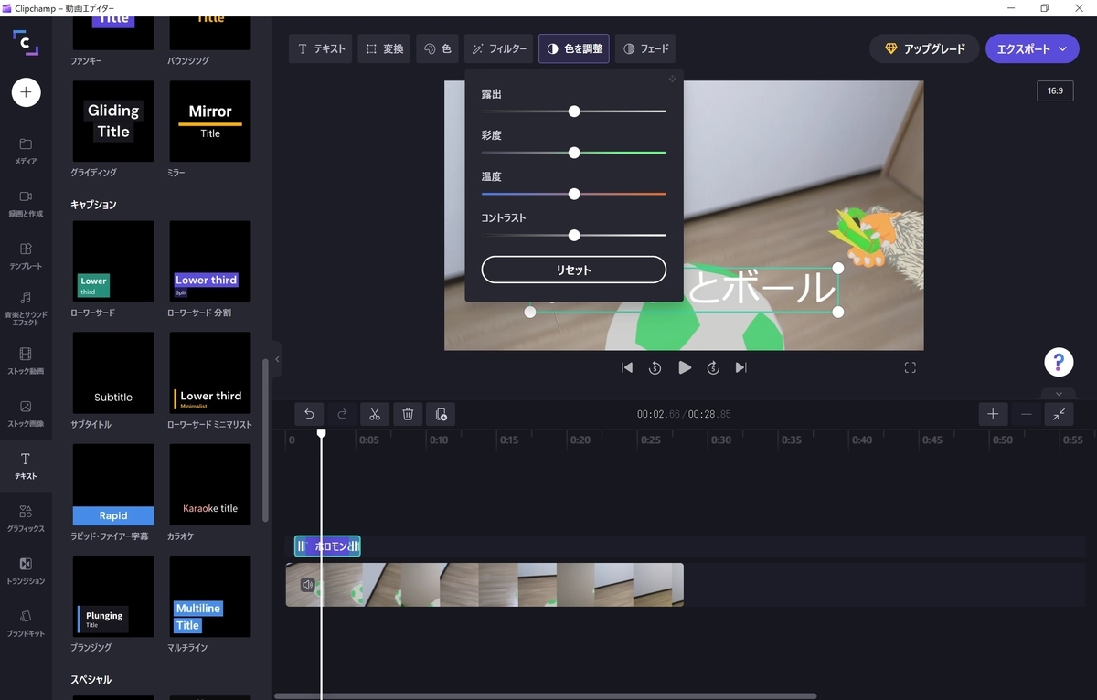This screenshot has height=700, width=1097.
Task: Select the ホロモン text clip on timeline
Action: pos(327,546)
